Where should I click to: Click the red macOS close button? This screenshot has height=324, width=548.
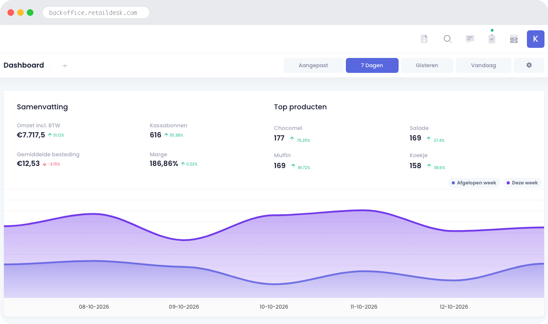(11, 13)
